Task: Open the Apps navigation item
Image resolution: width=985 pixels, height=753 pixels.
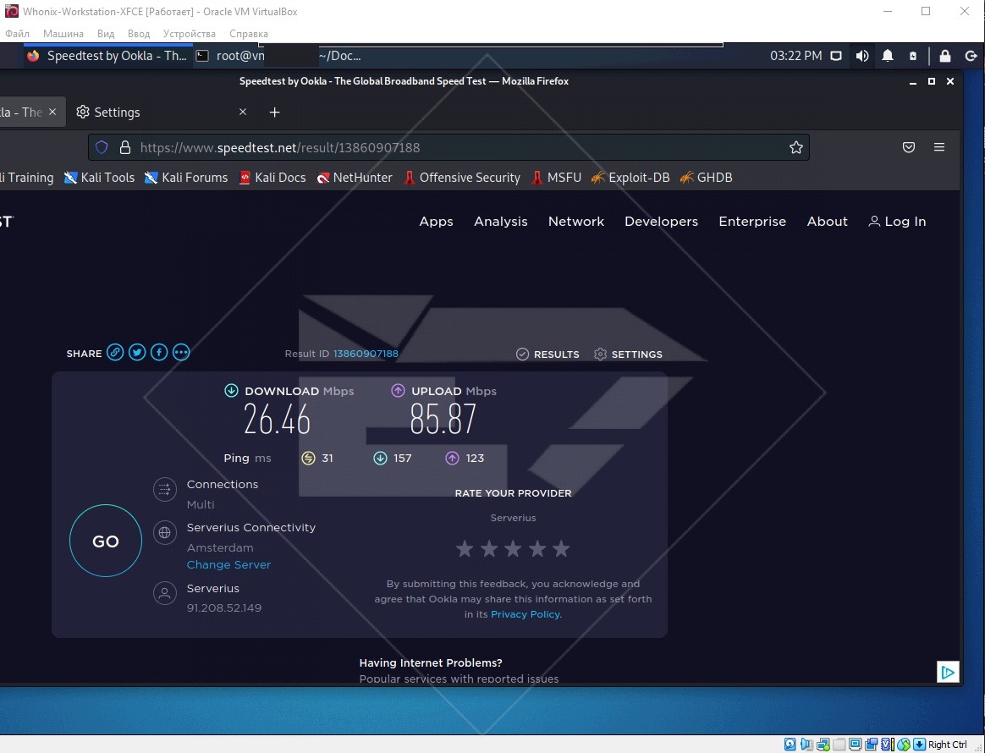Action: [436, 222]
